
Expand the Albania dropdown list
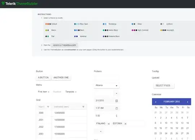coord(116,86)
